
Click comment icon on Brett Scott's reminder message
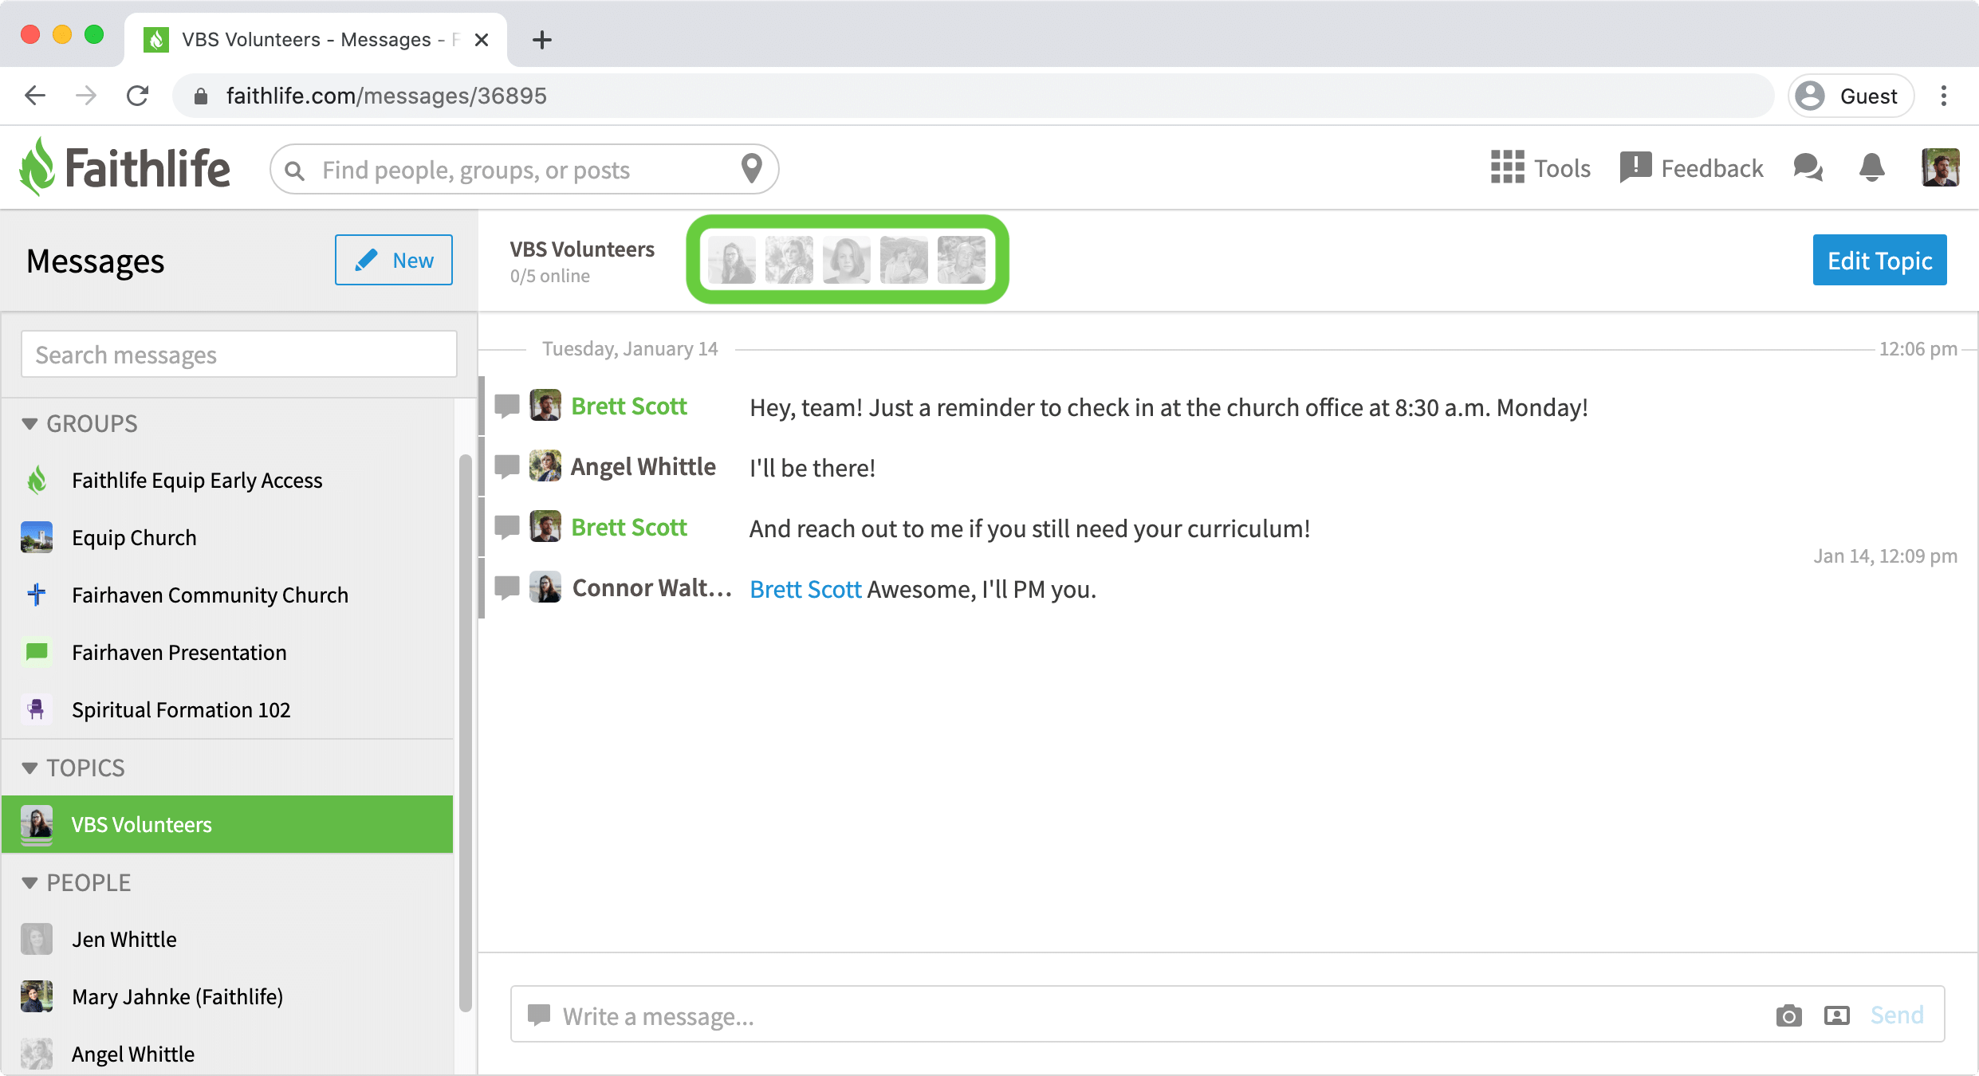(507, 406)
